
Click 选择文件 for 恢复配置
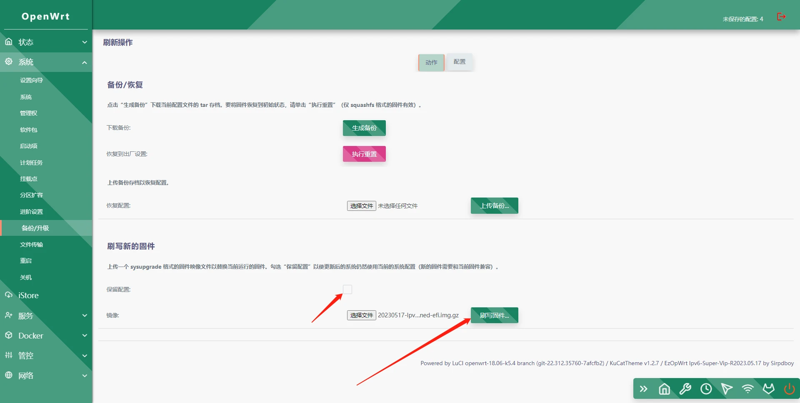tap(362, 206)
